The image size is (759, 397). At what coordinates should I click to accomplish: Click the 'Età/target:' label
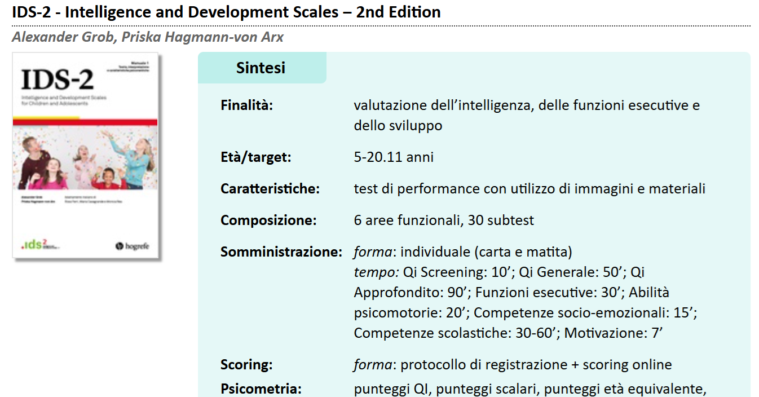[256, 157]
